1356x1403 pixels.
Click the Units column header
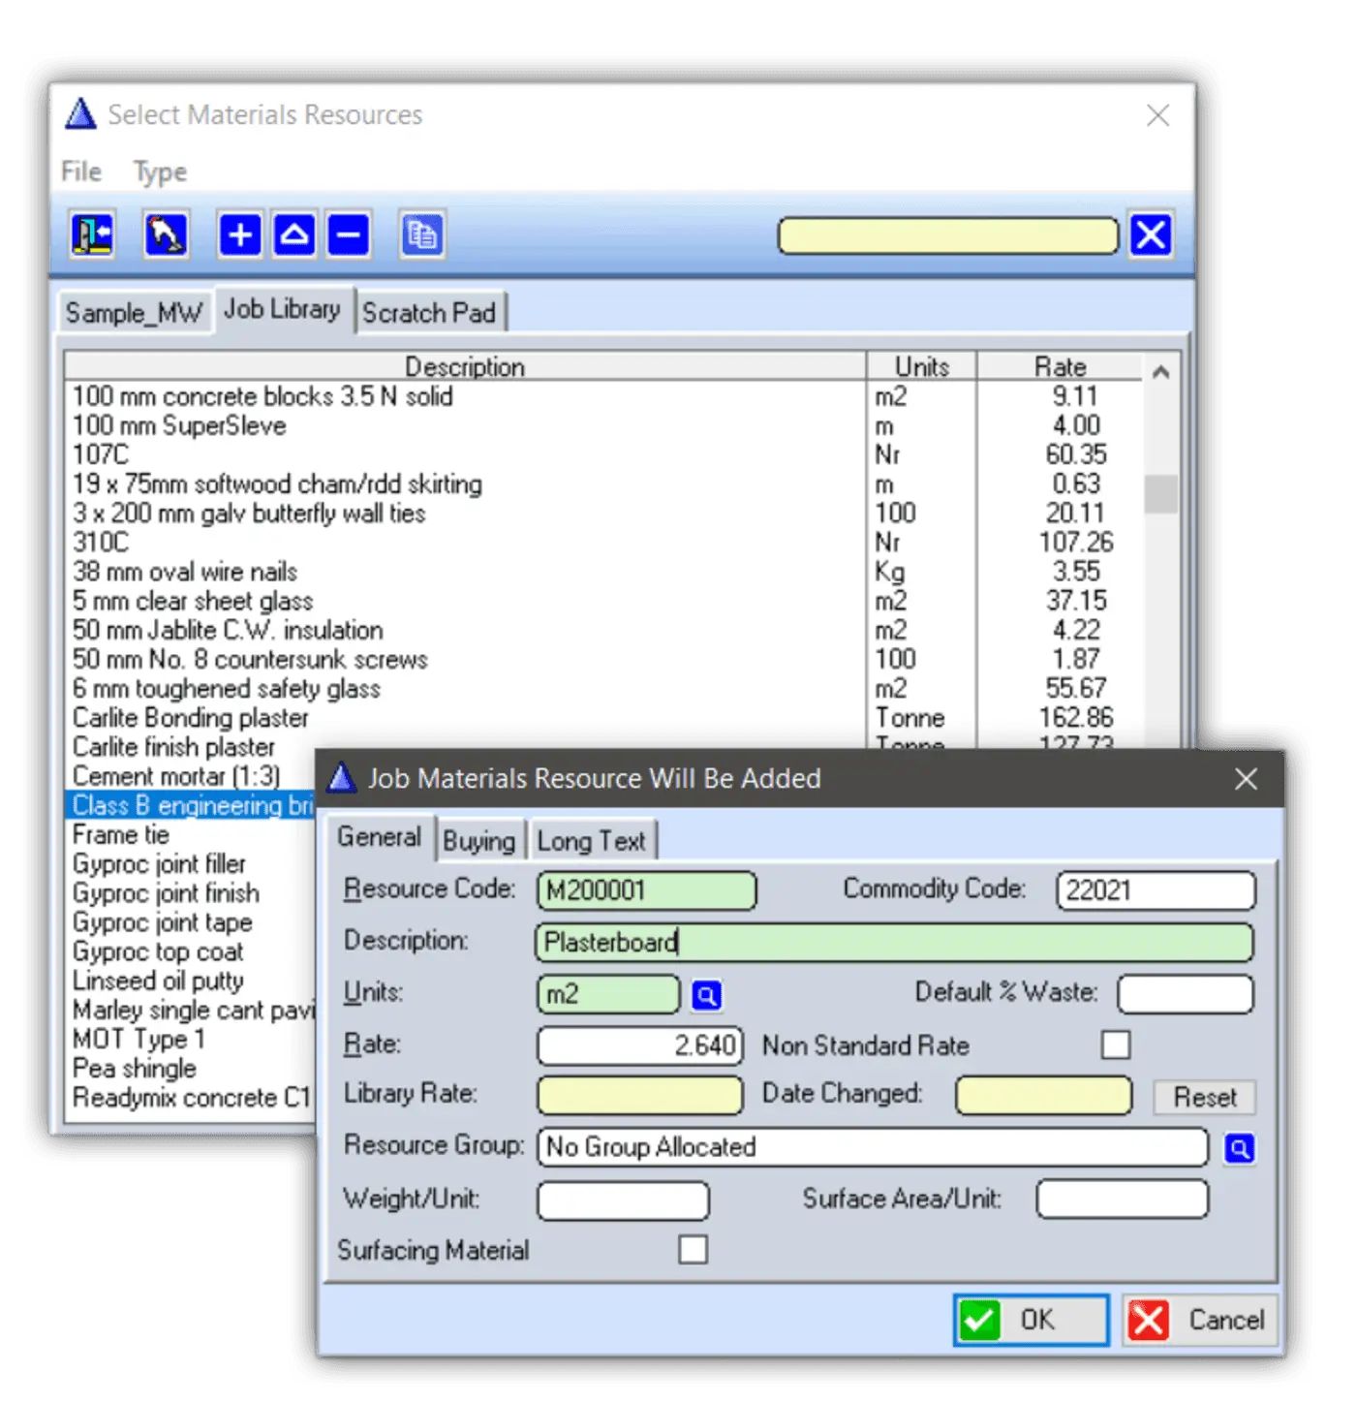coord(921,366)
